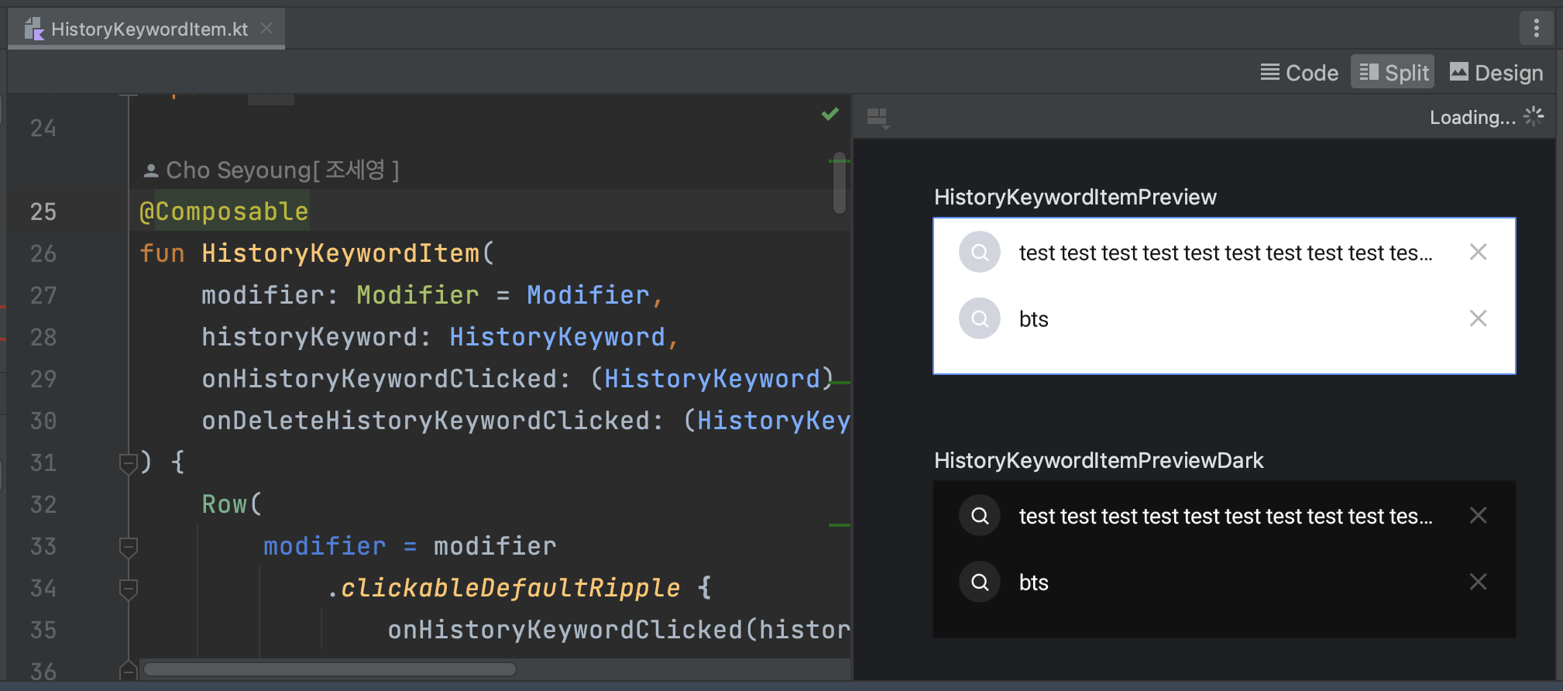Open the preview layout options dropdown icon
The width and height of the screenshot is (1563, 691).
[878, 118]
